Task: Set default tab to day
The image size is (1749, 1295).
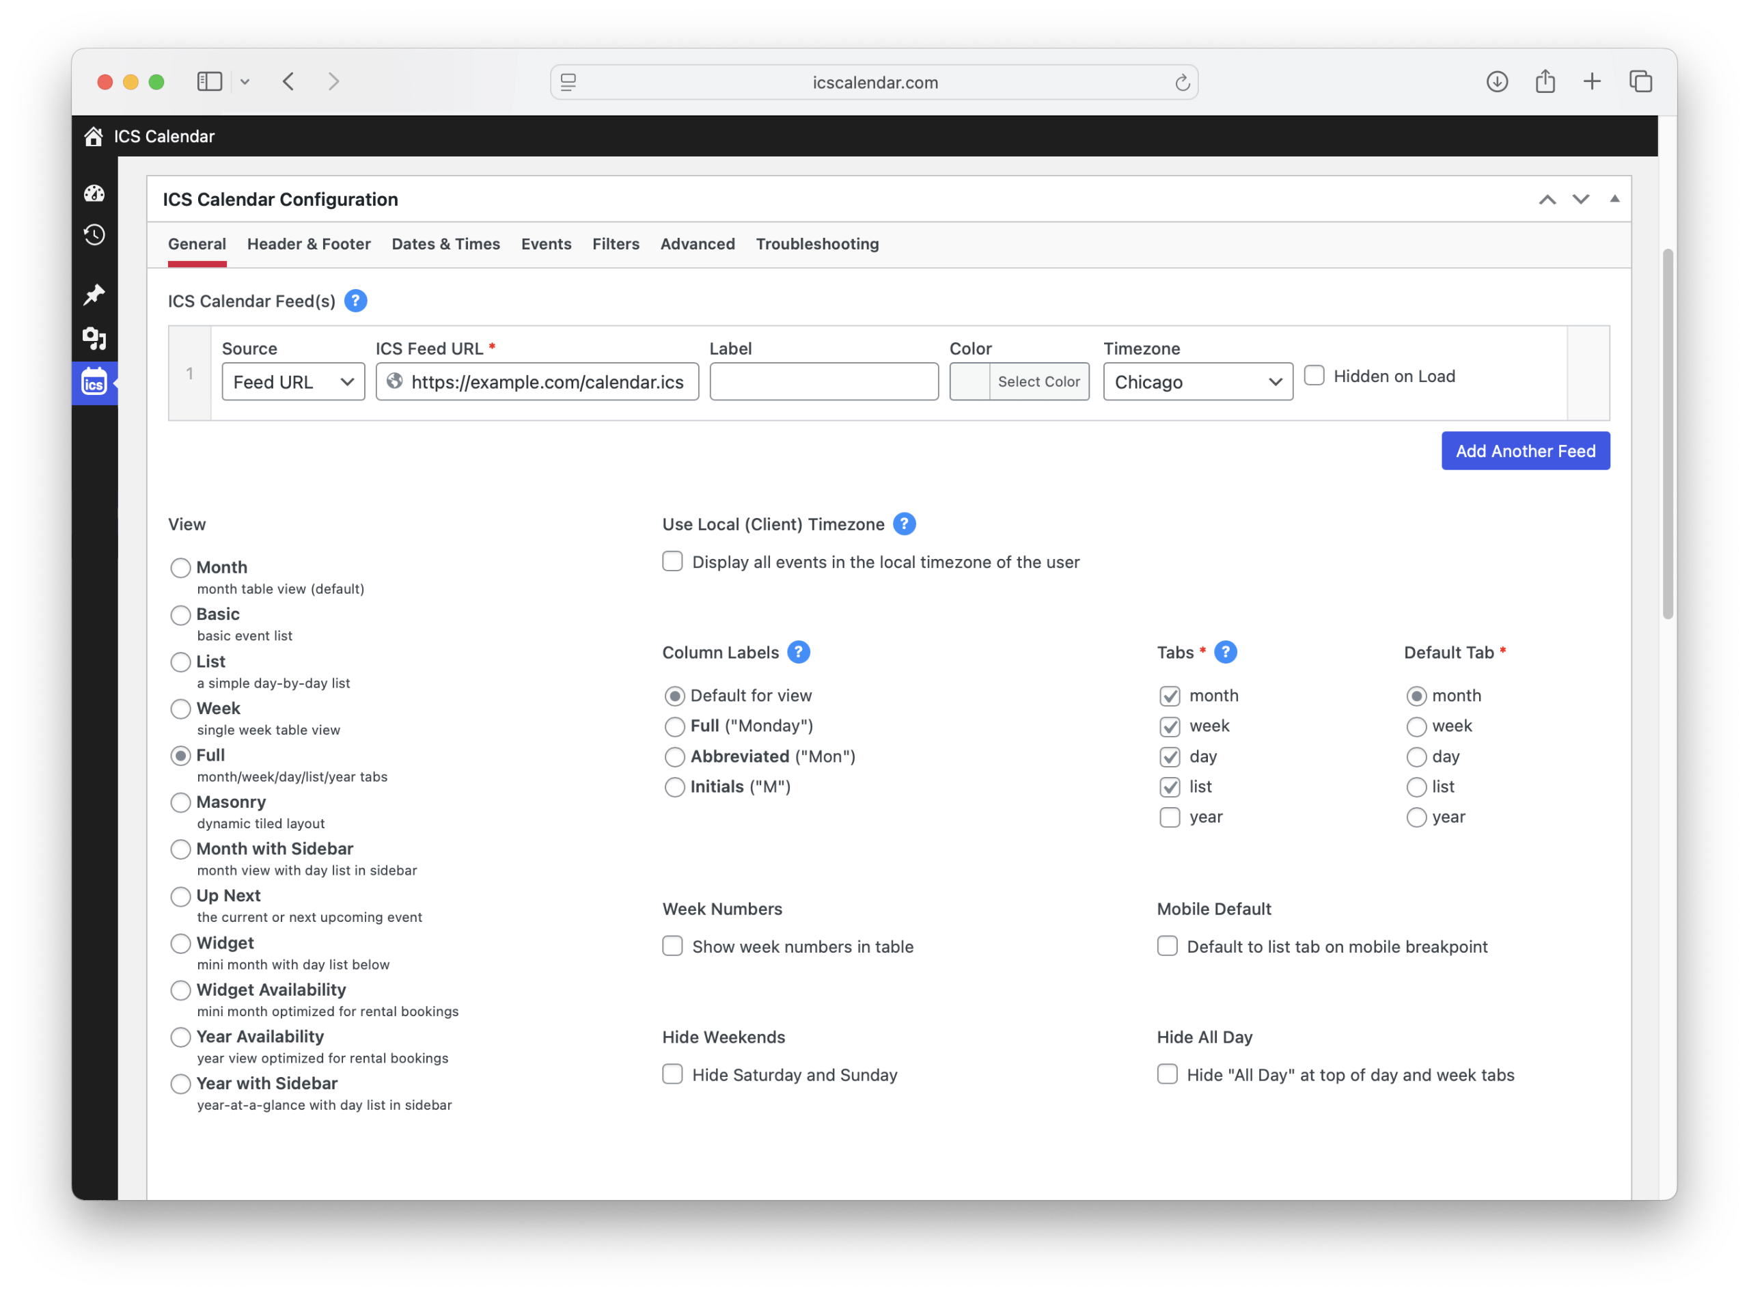Action: tap(1416, 757)
